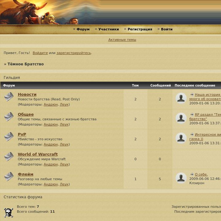Click the Сообщений column header
The height and width of the screenshot is (221, 221).
coord(161,85)
